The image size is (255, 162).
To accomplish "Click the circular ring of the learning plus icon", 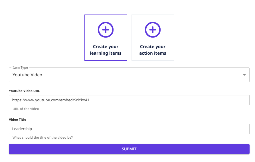I will pyautogui.click(x=99, y=30).
